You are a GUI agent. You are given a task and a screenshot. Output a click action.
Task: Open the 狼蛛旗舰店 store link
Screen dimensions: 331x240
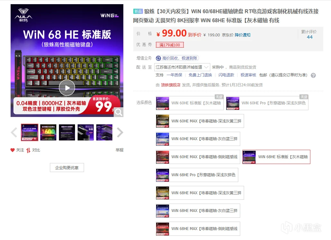coord(170,85)
